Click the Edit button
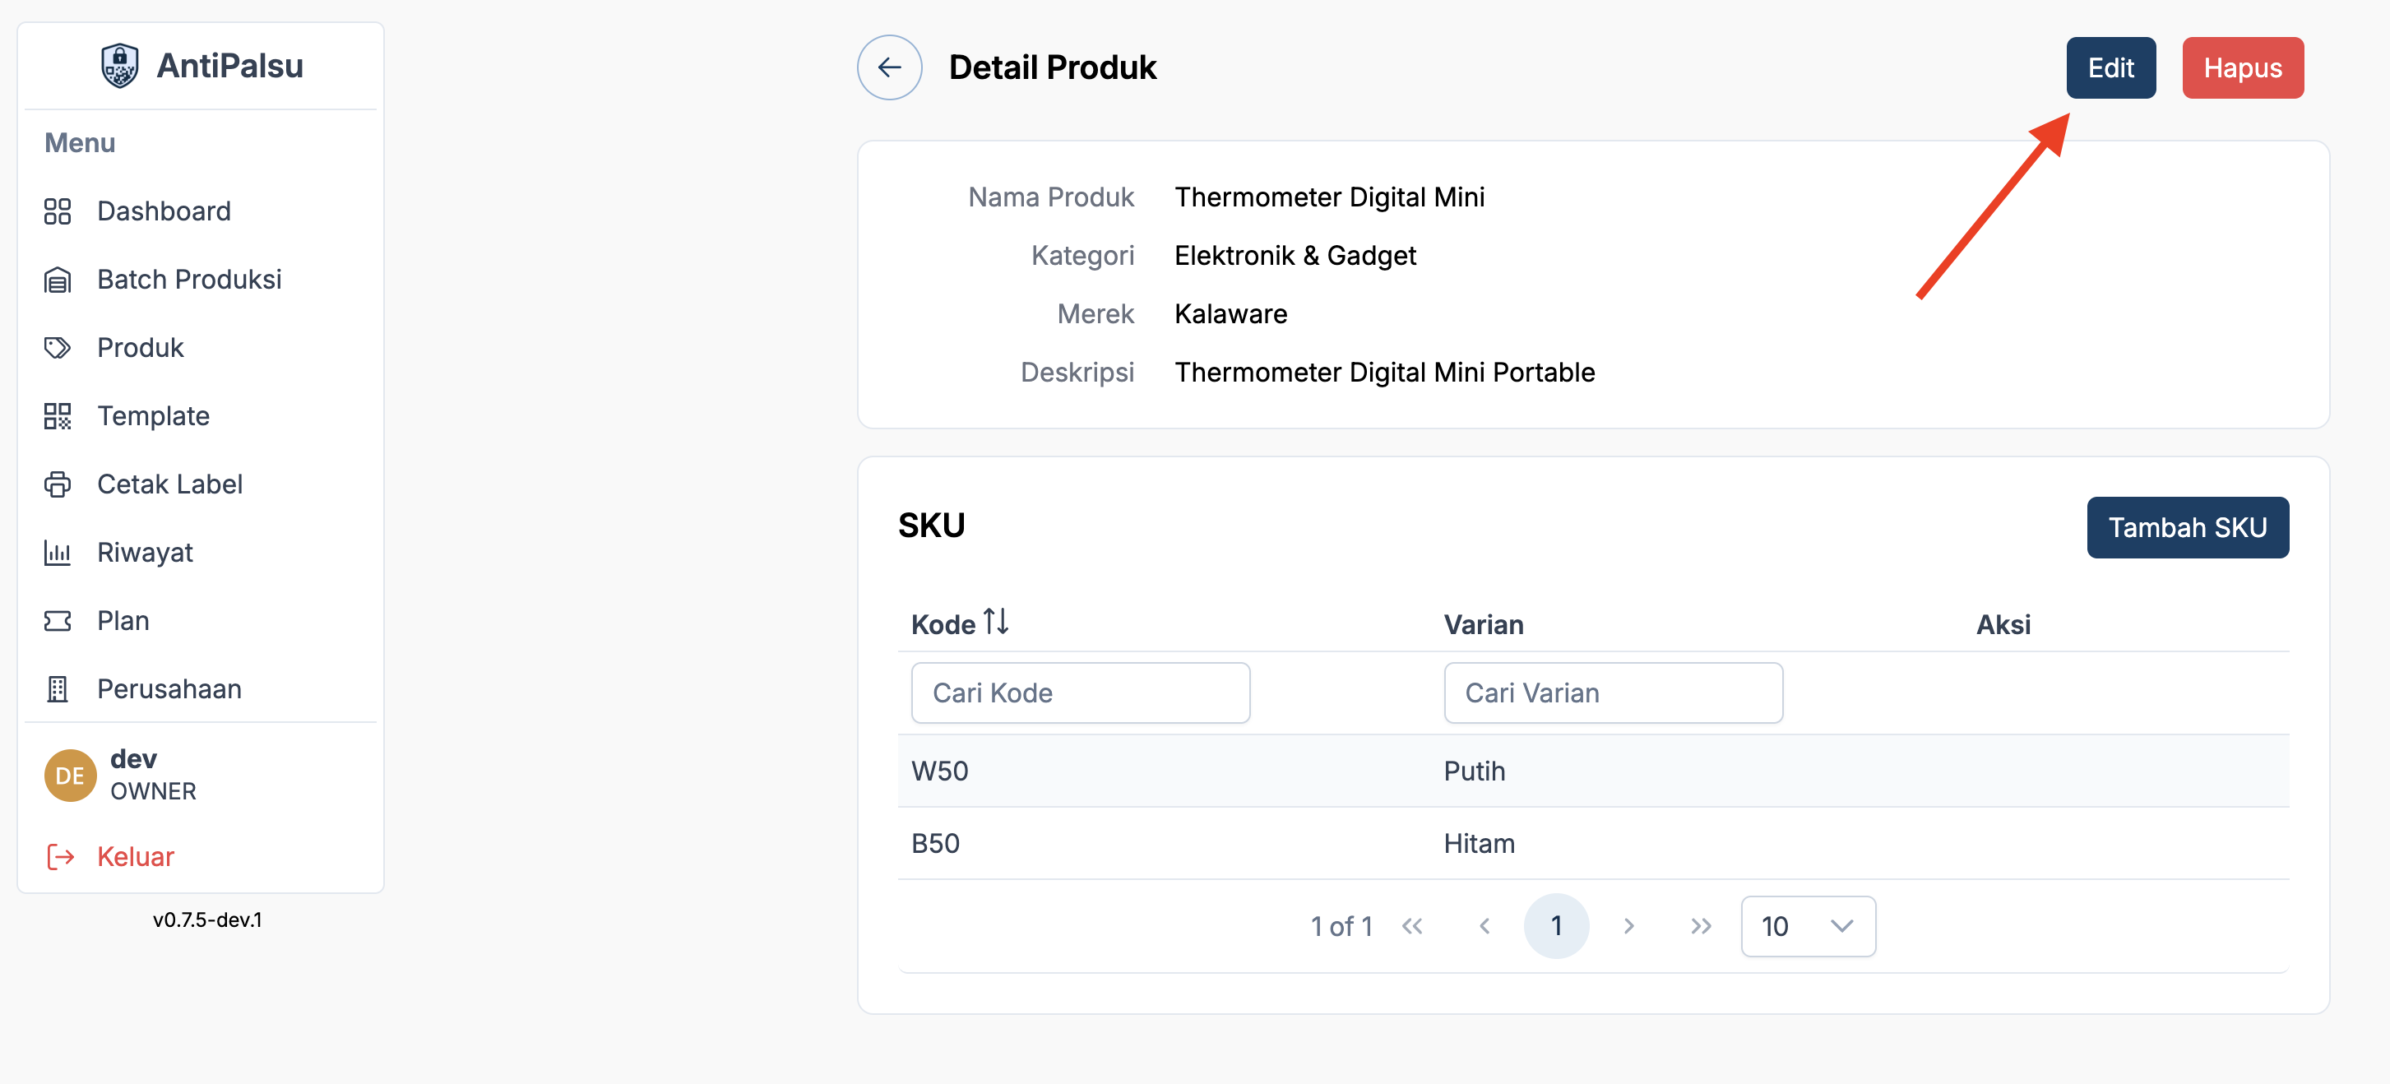The height and width of the screenshot is (1084, 2390). coord(2110,67)
